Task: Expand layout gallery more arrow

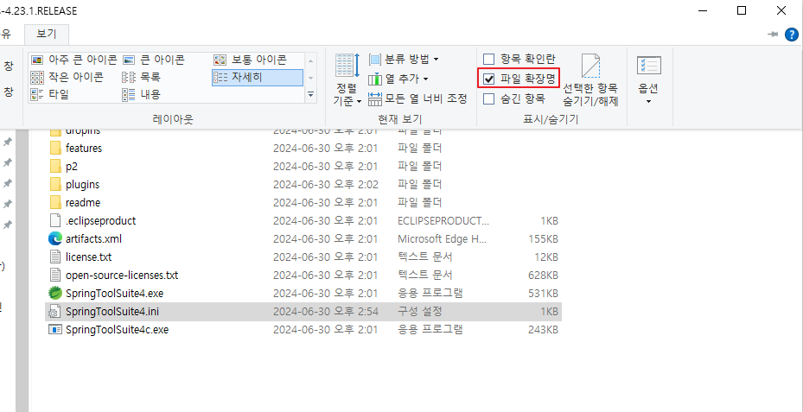Action: click(310, 94)
